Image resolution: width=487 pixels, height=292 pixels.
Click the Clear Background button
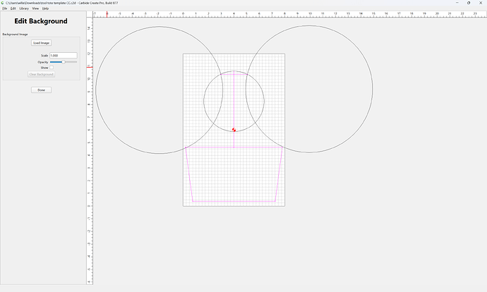coord(42,74)
